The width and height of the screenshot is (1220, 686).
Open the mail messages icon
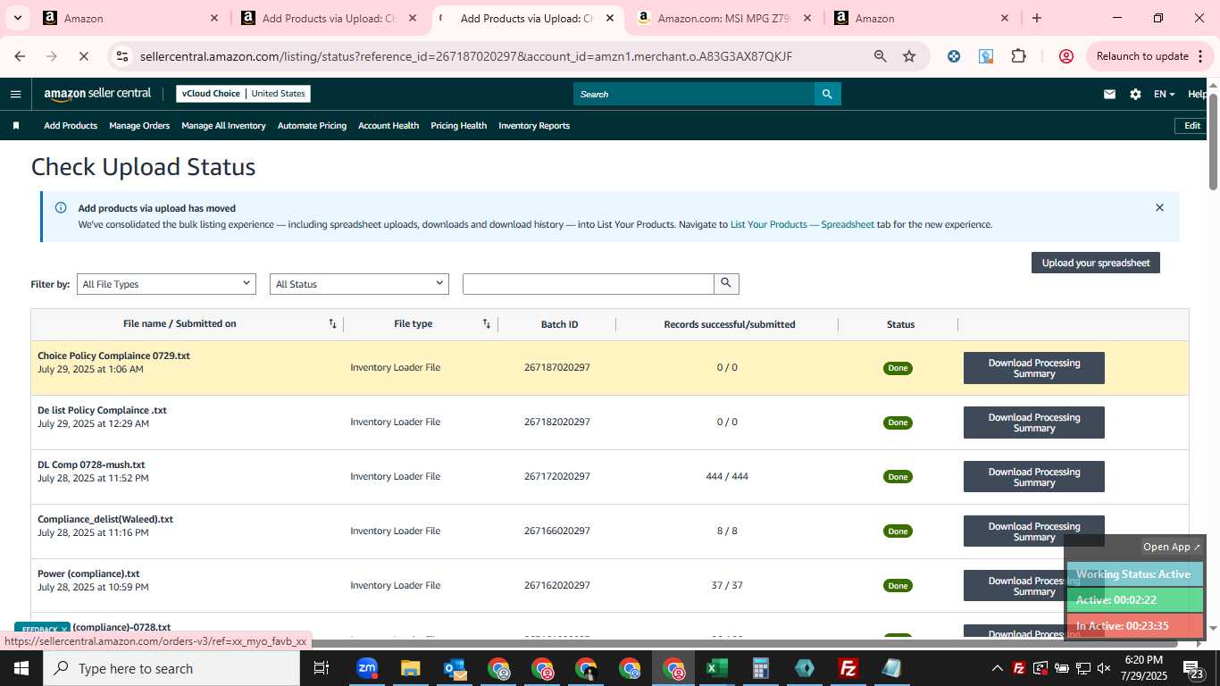(1109, 94)
